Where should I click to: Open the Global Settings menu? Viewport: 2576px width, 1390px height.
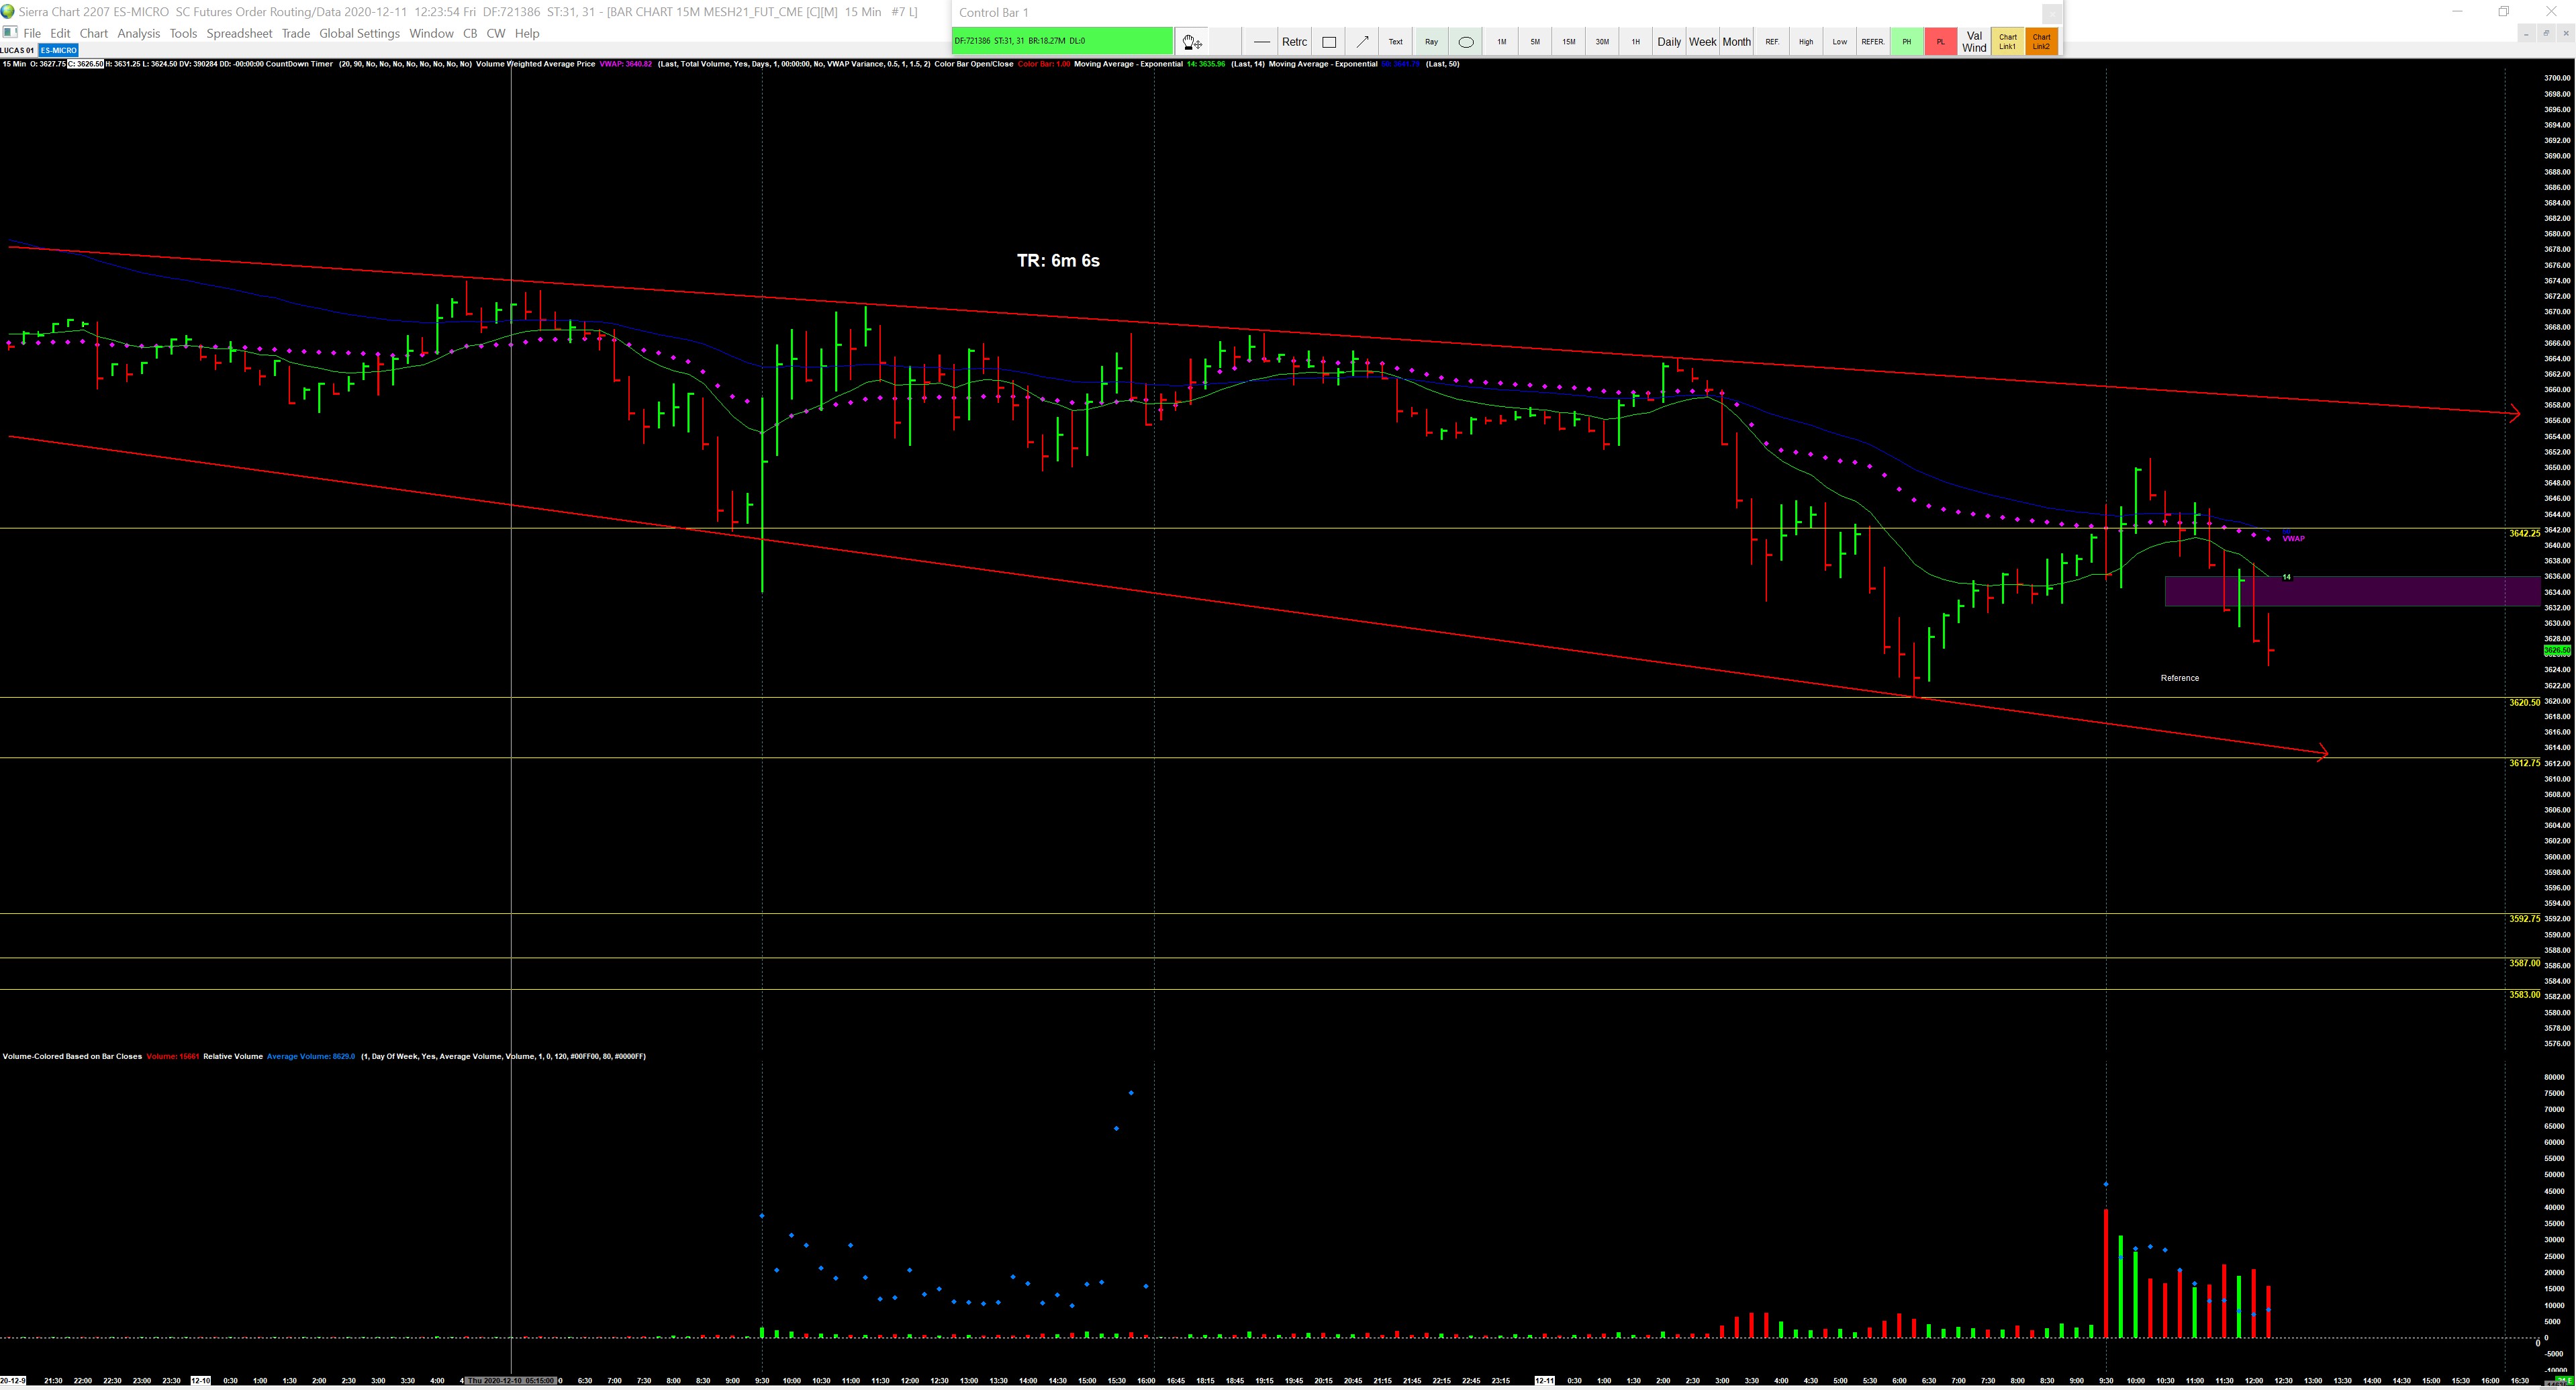click(x=359, y=33)
